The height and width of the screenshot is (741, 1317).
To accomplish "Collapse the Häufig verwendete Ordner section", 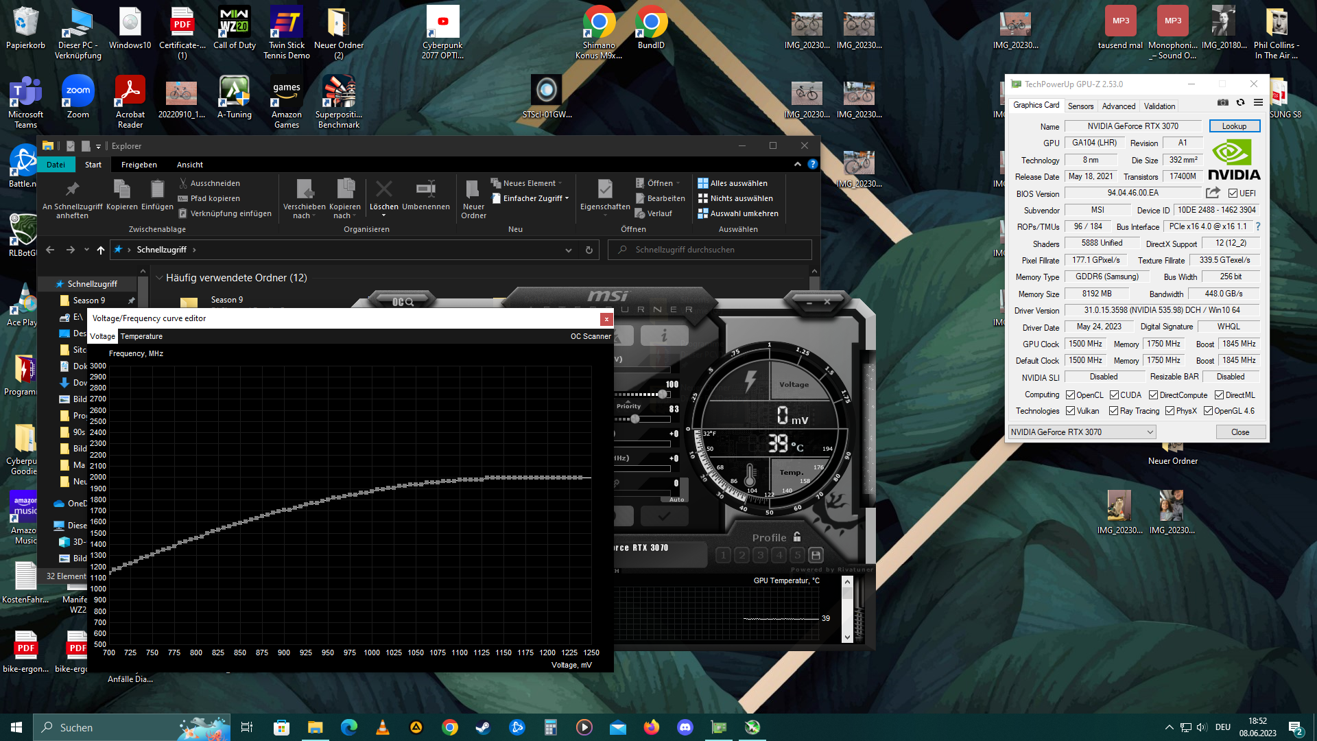I will point(159,278).
